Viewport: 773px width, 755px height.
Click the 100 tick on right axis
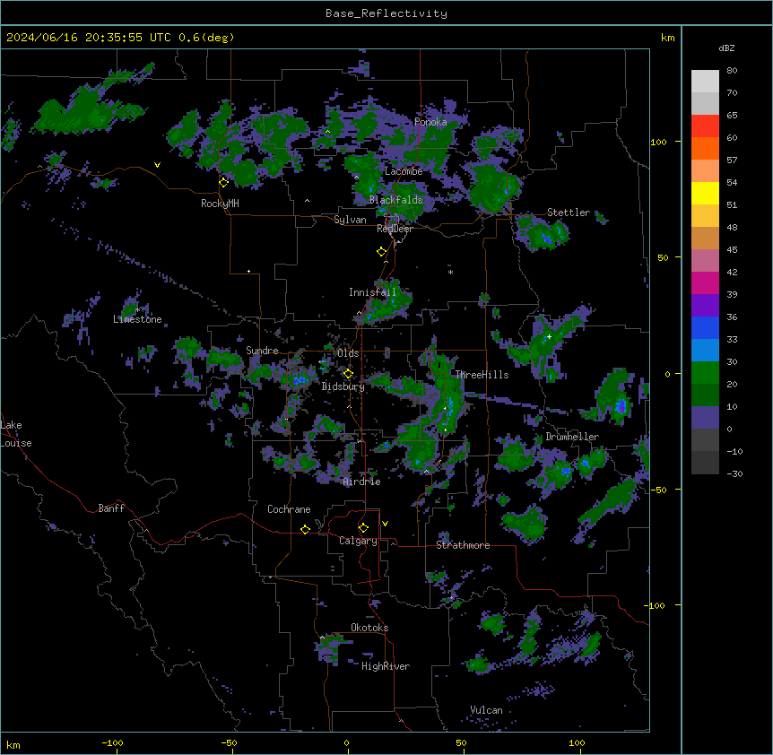(x=658, y=142)
